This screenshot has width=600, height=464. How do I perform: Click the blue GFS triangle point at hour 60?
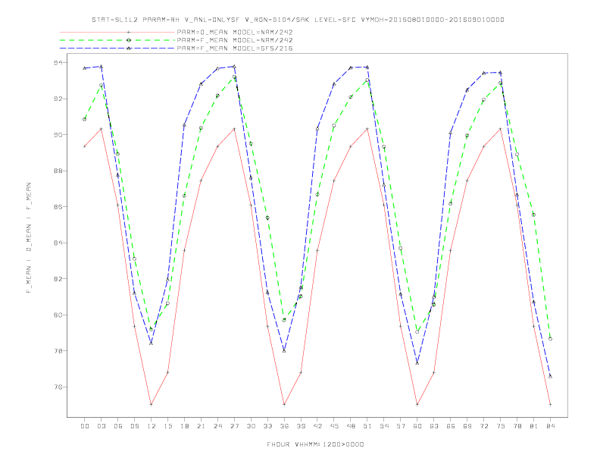417,362
